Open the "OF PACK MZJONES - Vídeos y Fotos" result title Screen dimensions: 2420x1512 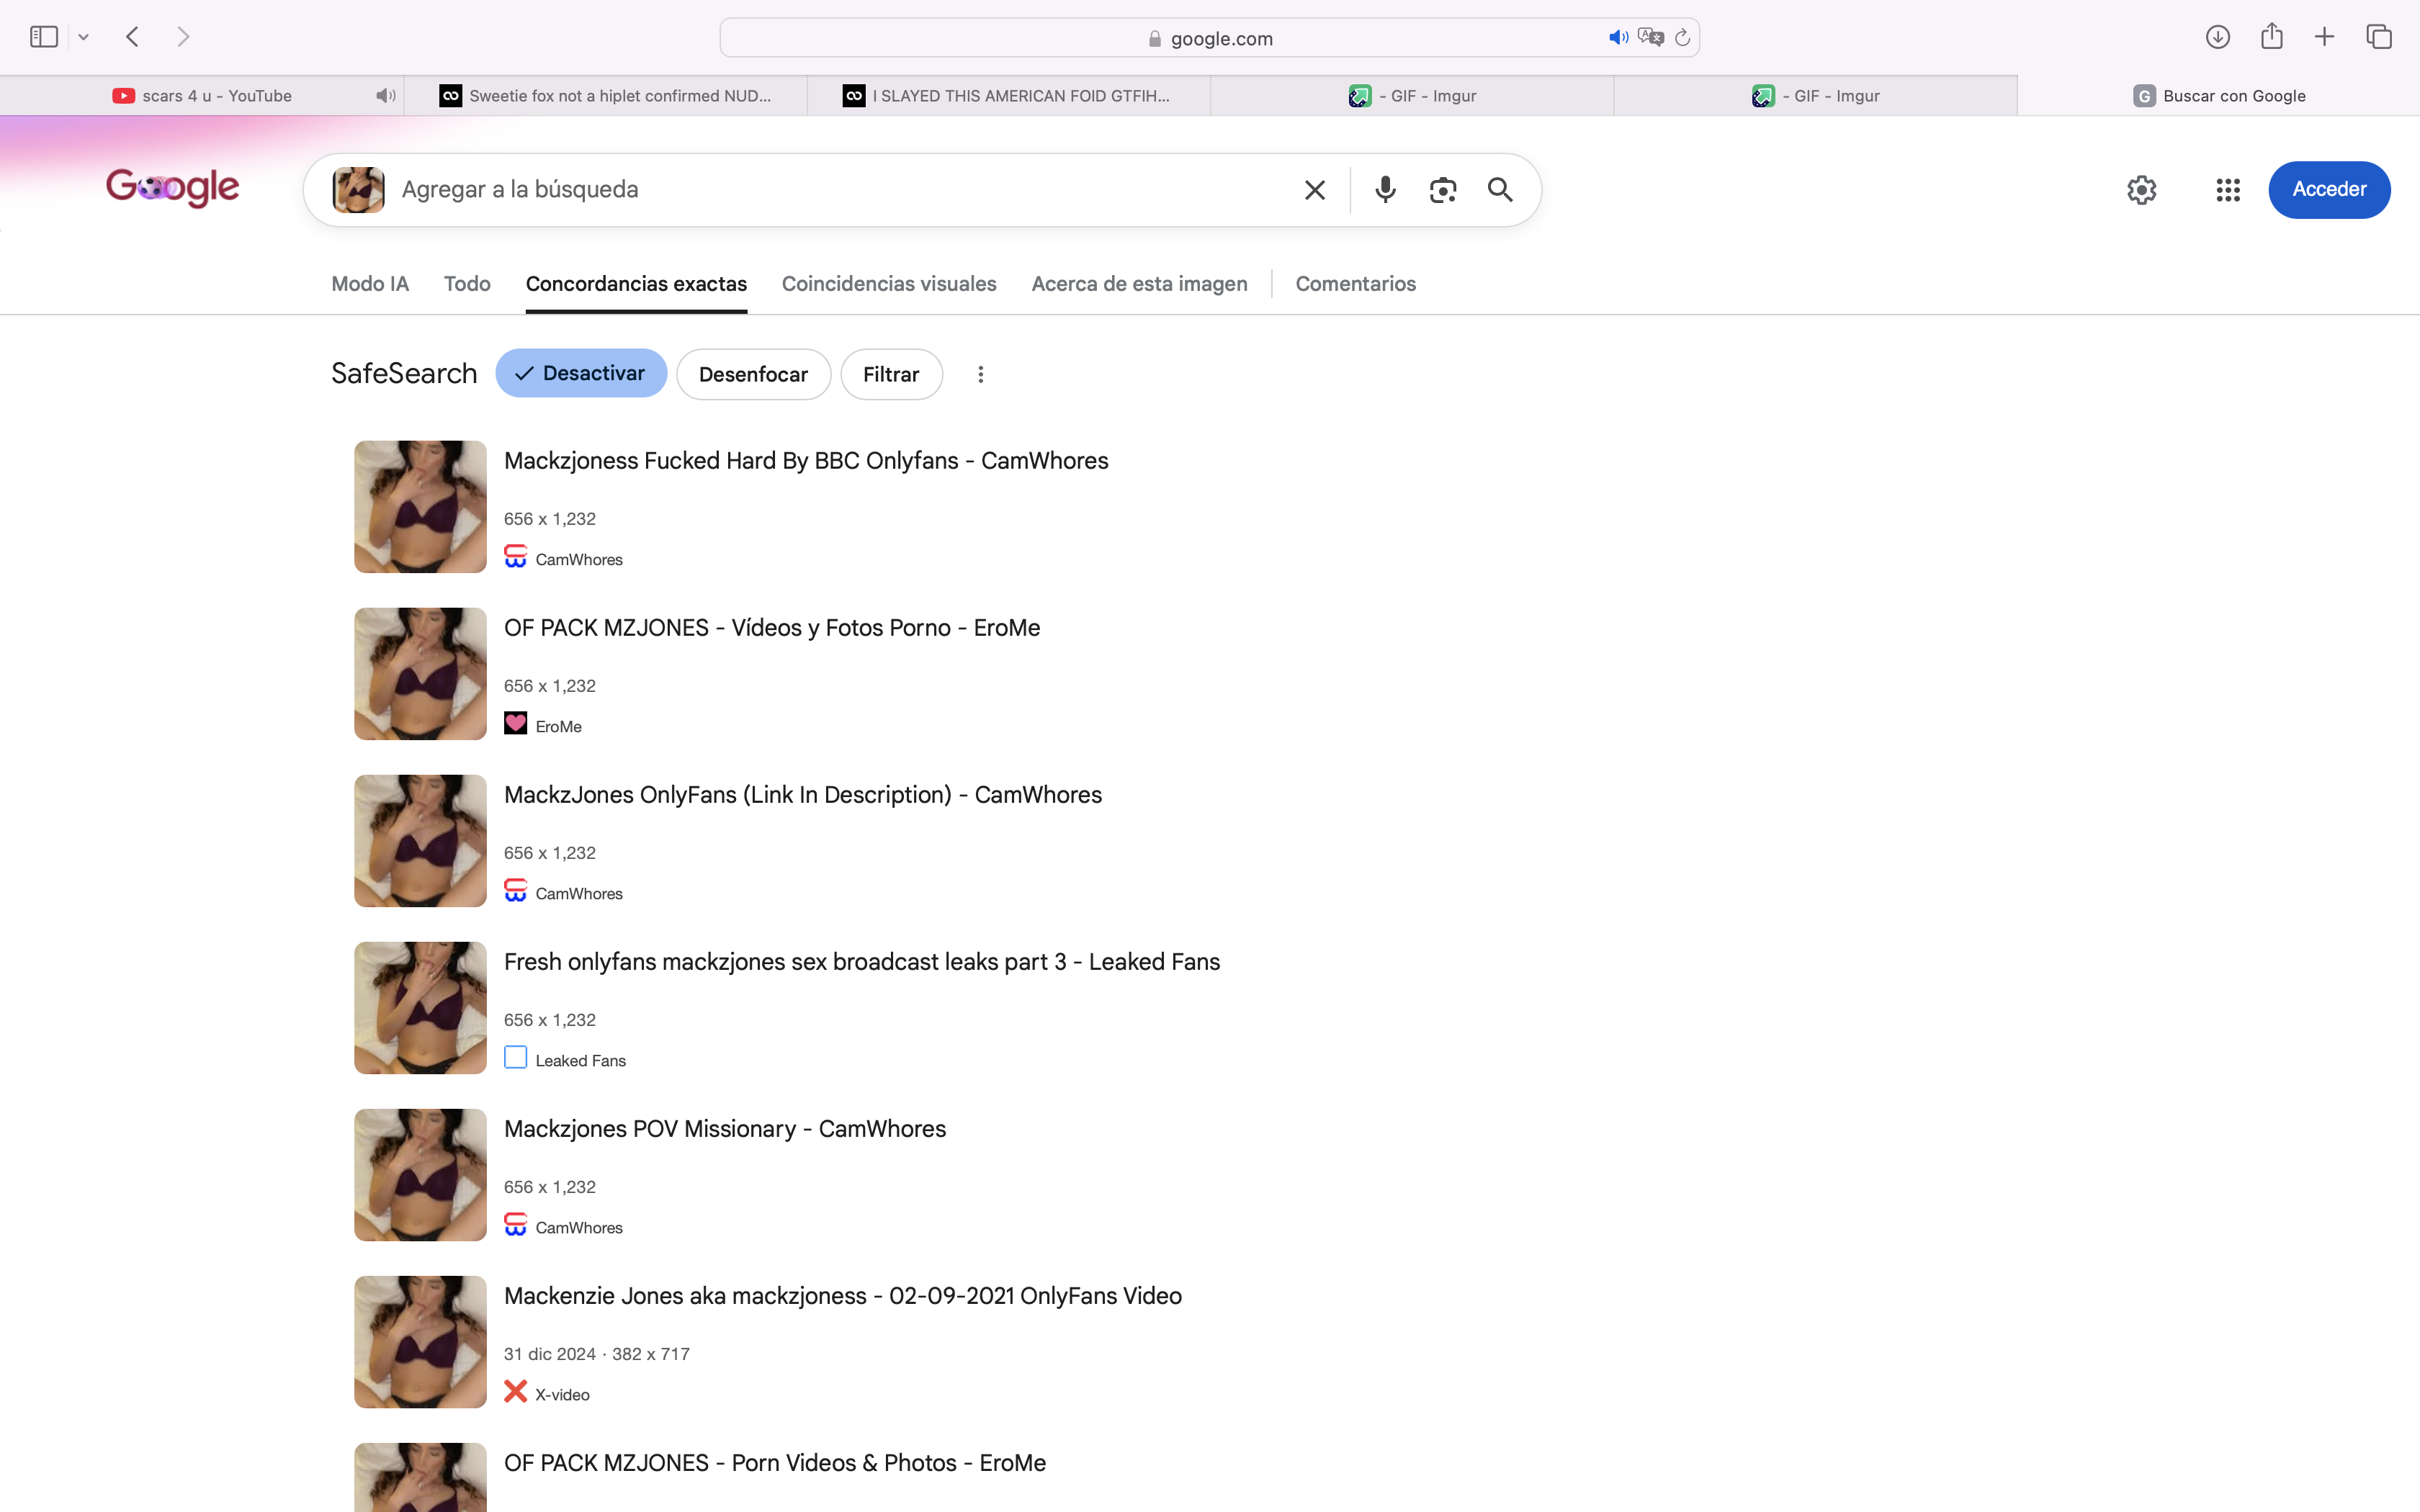[772, 628]
